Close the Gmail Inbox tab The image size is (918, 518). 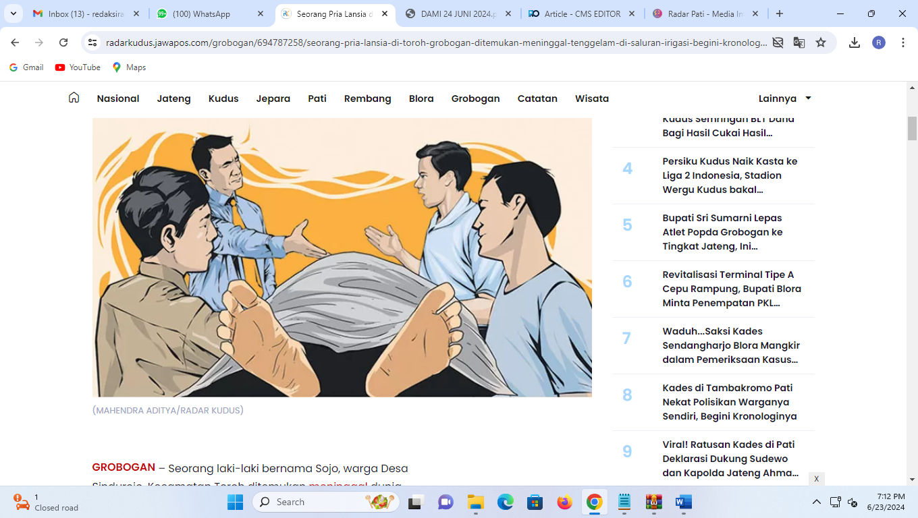pos(136,13)
